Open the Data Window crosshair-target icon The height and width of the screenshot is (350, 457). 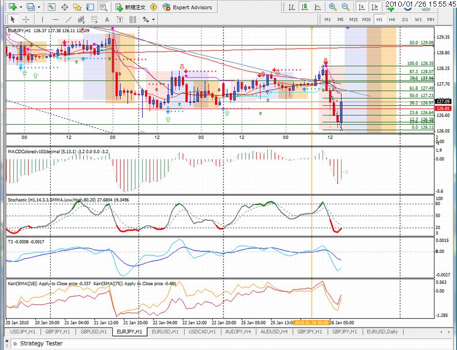click(x=64, y=7)
